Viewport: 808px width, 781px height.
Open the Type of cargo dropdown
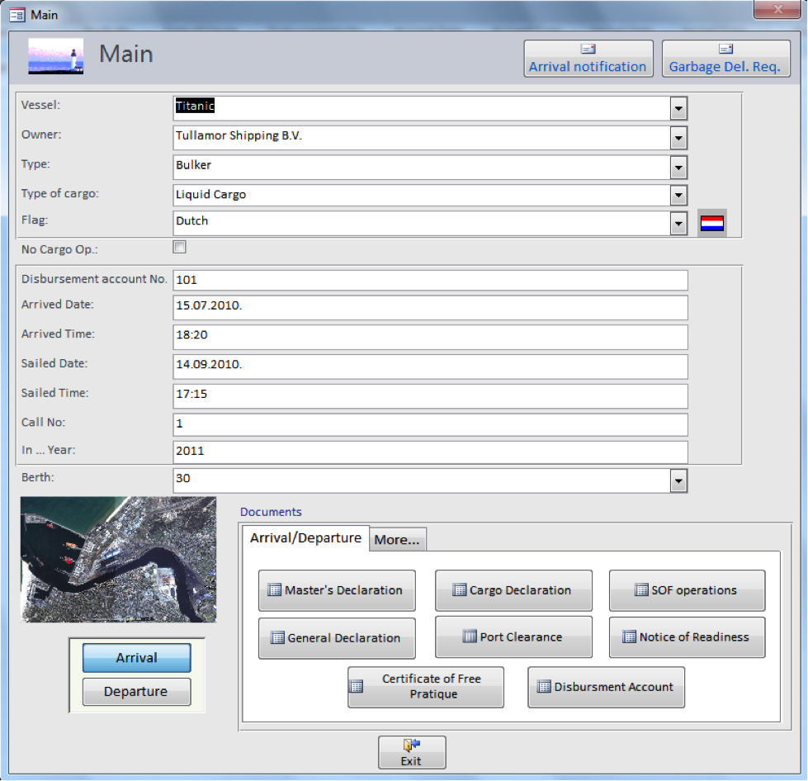678,196
